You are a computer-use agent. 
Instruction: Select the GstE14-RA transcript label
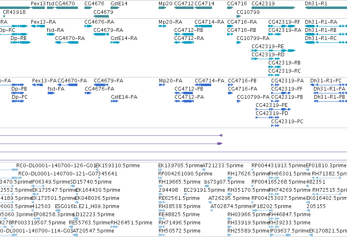pyautogui.click(x=124, y=38)
